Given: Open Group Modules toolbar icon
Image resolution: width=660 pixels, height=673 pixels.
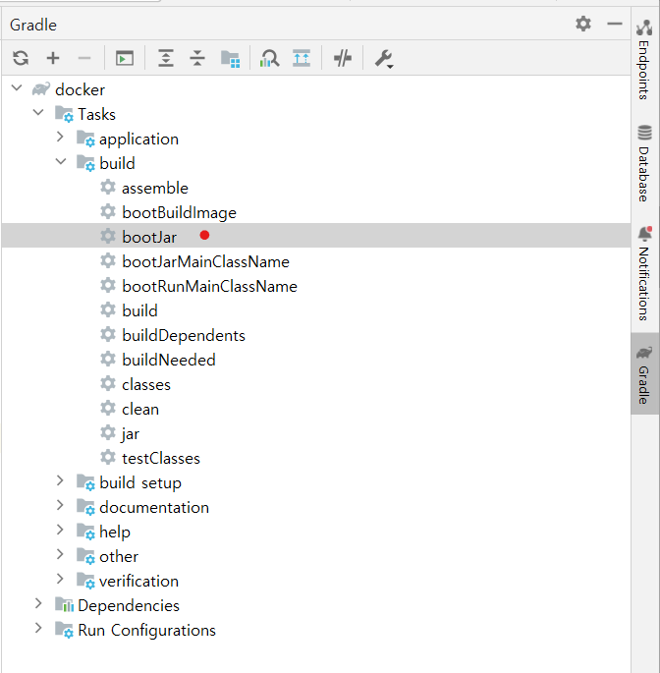Looking at the screenshot, I should click(230, 58).
